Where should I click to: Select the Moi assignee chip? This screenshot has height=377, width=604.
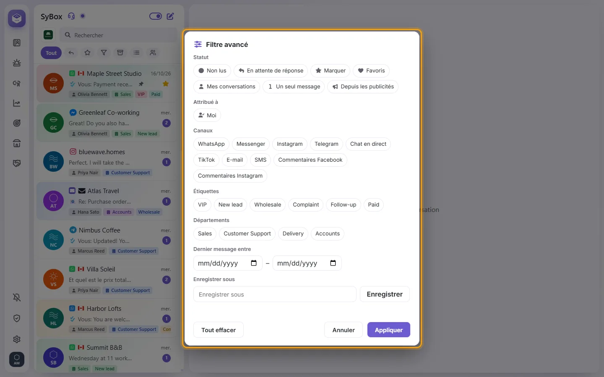pyautogui.click(x=207, y=116)
